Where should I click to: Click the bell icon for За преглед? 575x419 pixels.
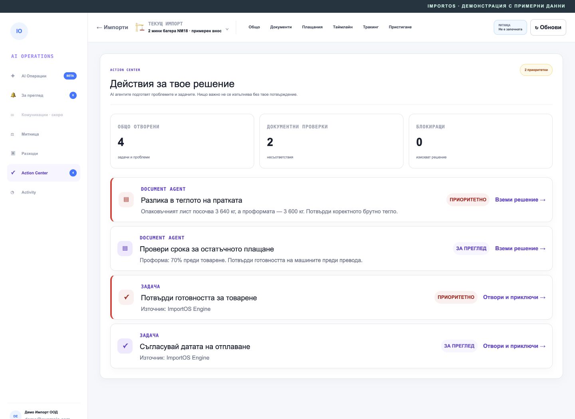pyautogui.click(x=13, y=95)
